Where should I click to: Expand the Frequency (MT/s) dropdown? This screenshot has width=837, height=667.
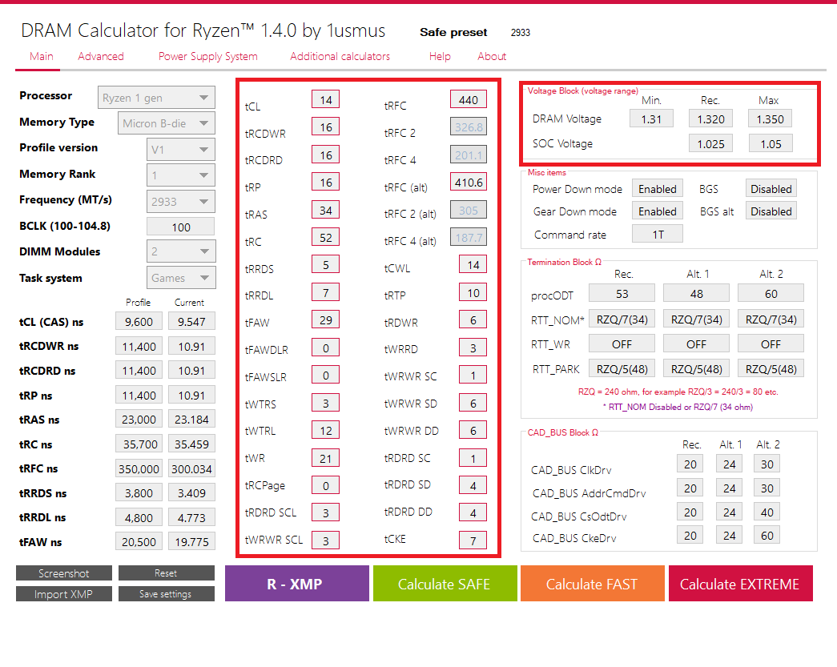pos(181,202)
